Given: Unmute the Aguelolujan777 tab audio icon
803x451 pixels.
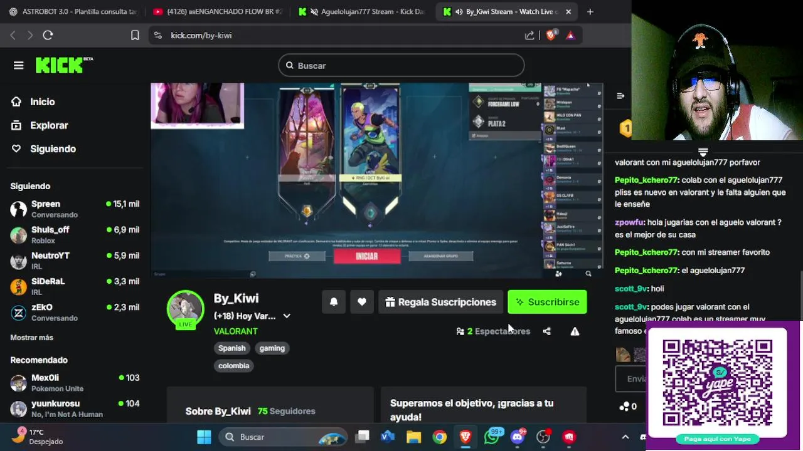Looking at the screenshot, I should pos(314,12).
